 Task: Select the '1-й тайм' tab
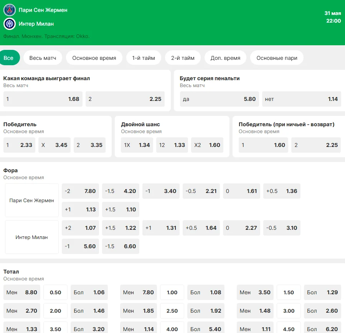coord(144,58)
